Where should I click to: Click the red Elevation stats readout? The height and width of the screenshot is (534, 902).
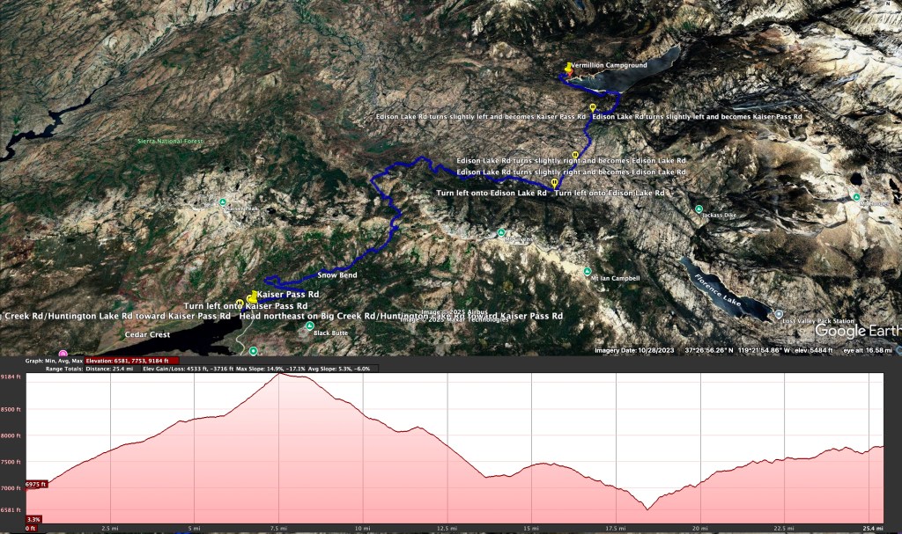(x=132, y=361)
